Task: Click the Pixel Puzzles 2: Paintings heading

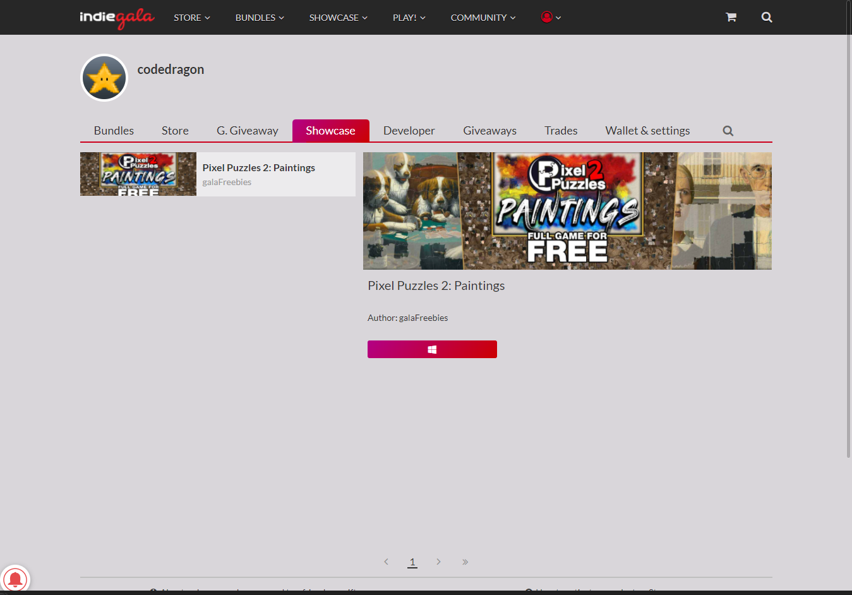Action: point(436,285)
